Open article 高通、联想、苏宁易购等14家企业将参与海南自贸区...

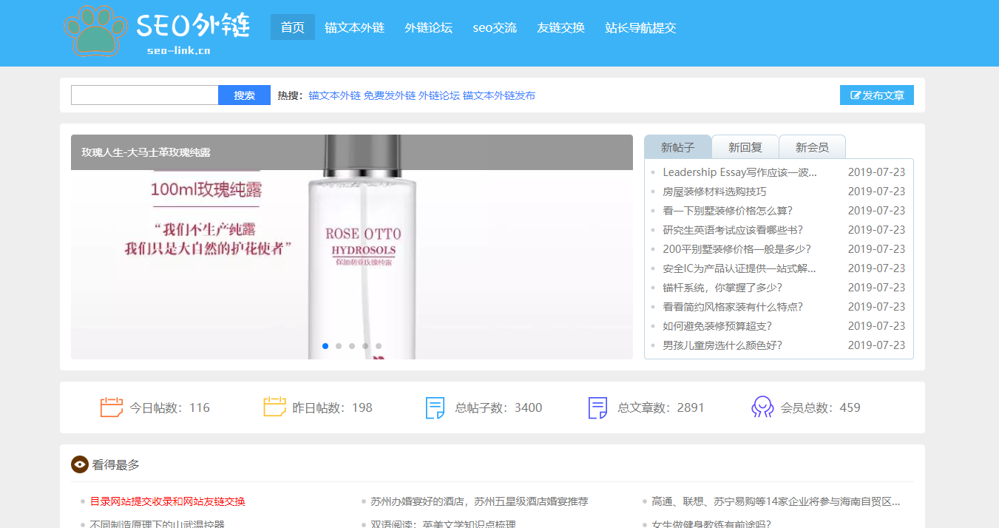(776, 501)
